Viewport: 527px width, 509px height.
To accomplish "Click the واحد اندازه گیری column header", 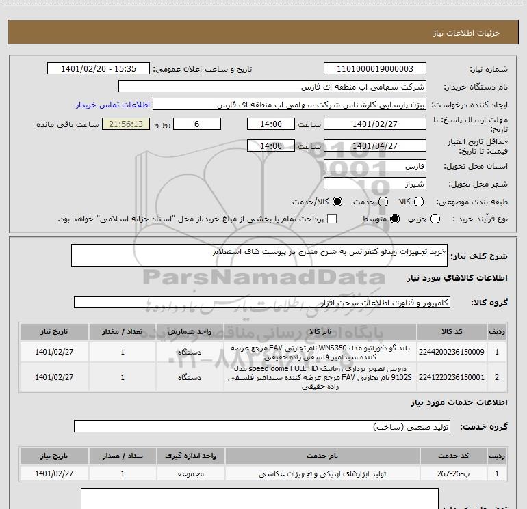I will pyautogui.click(x=190, y=456).
